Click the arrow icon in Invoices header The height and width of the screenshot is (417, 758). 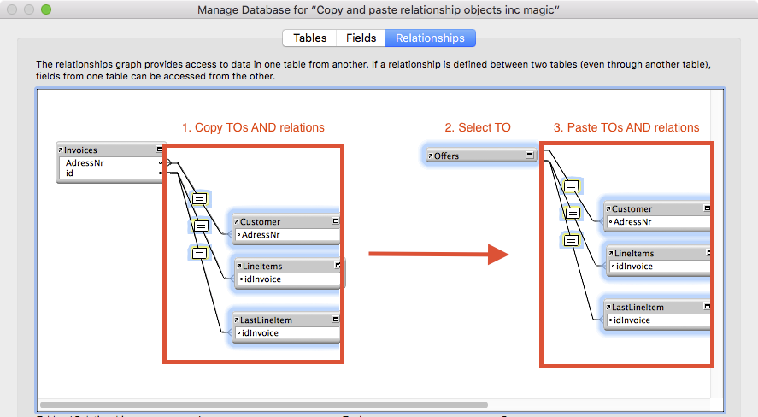click(61, 150)
